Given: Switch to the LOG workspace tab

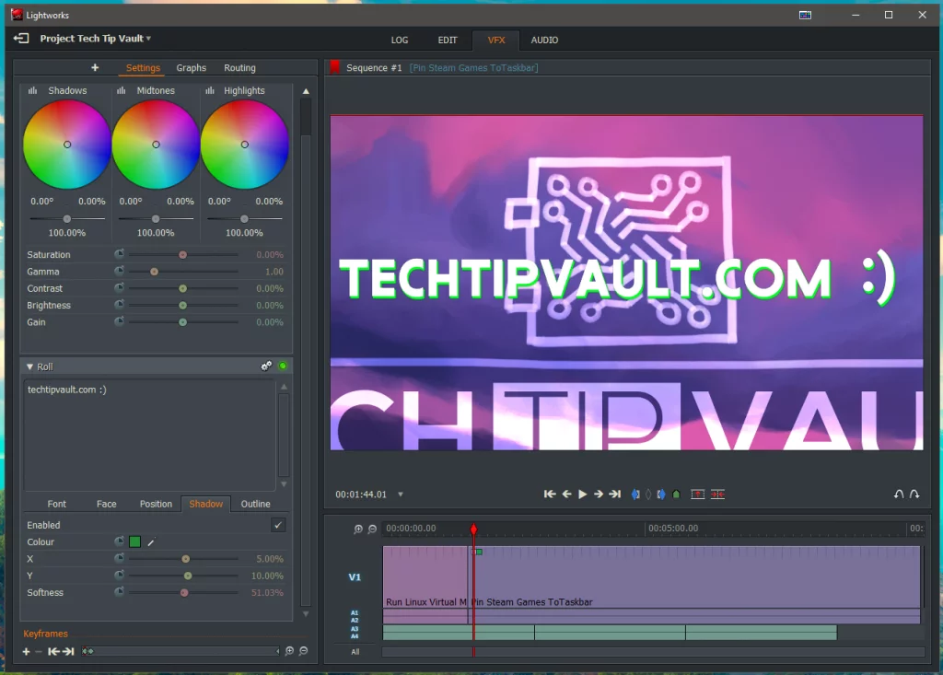Looking at the screenshot, I should [x=400, y=41].
